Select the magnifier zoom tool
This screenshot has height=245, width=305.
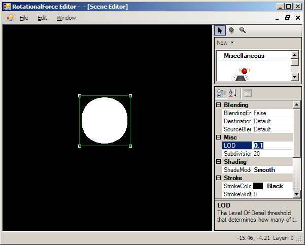point(243,30)
